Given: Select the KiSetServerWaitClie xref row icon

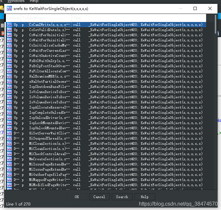Looking at the screenshot, I should coord(9,133).
